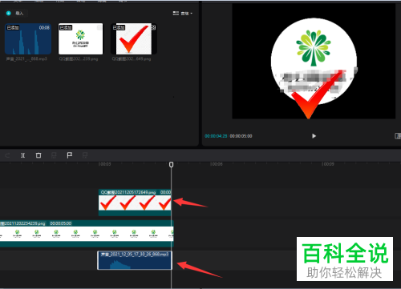Select the red checkmark clip on timeline

pyautogui.click(x=135, y=203)
